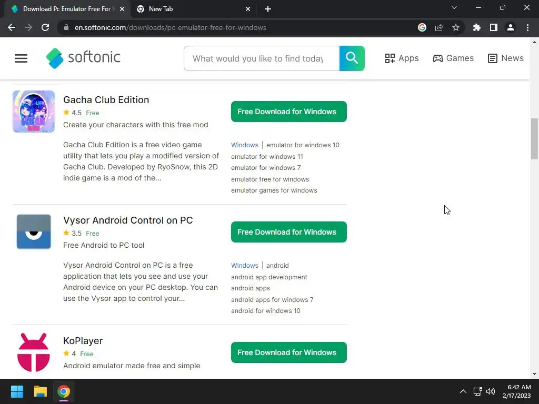Screen dimensions: 539x404
Task: Open File Explorer from taskbar
Action: pos(40,391)
